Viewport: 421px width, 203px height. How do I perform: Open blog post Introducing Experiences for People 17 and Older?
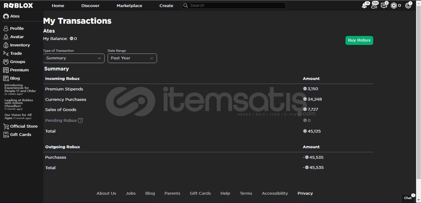[20, 90]
